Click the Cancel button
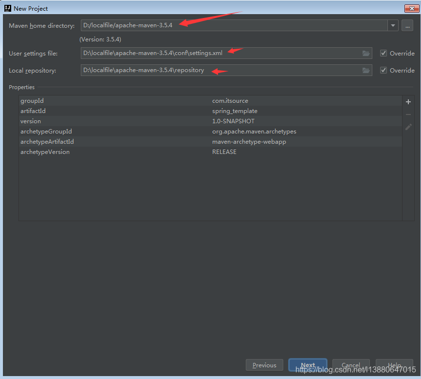Image resolution: width=421 pixels, height=379 pixels. click(x=351, y=365)
